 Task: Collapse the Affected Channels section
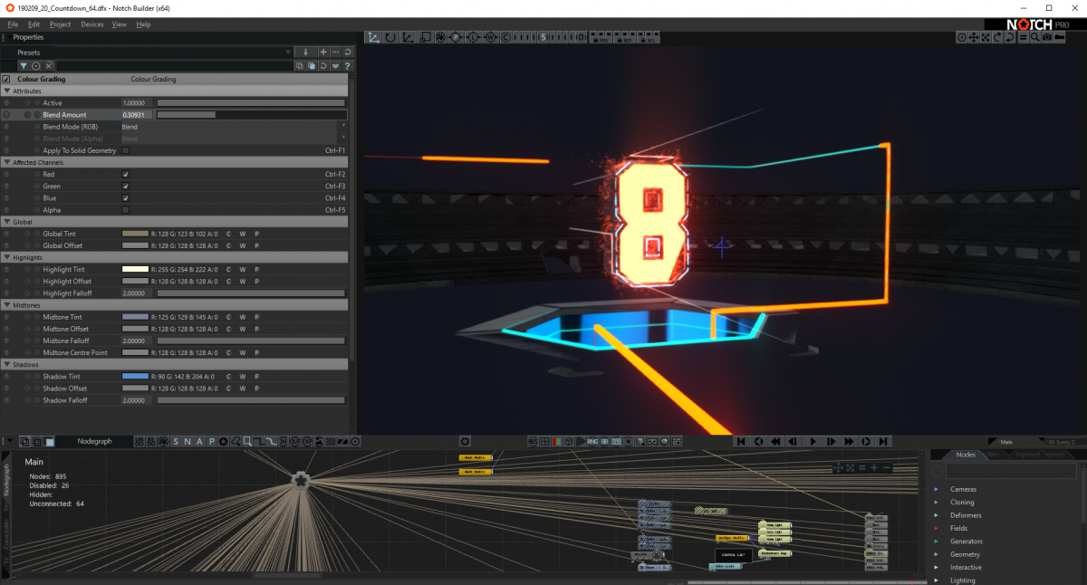[x=7, y=162]
